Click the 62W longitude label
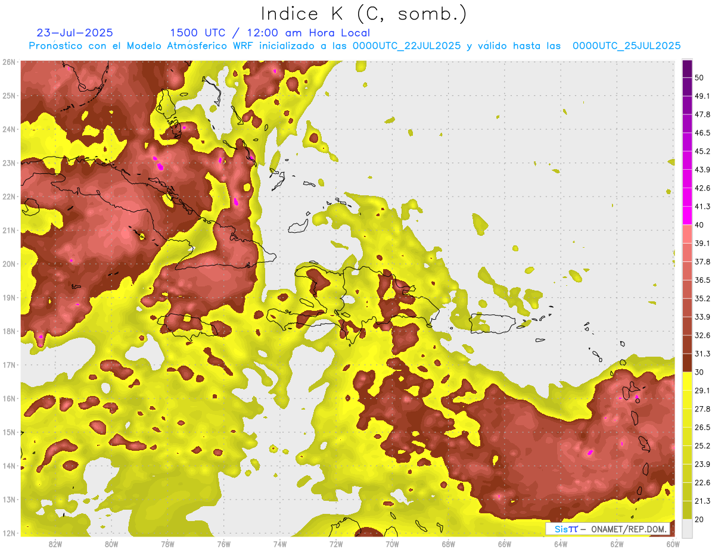Viewport: 715px width, 552px height. pyautogui.click(x=617, y=544)
